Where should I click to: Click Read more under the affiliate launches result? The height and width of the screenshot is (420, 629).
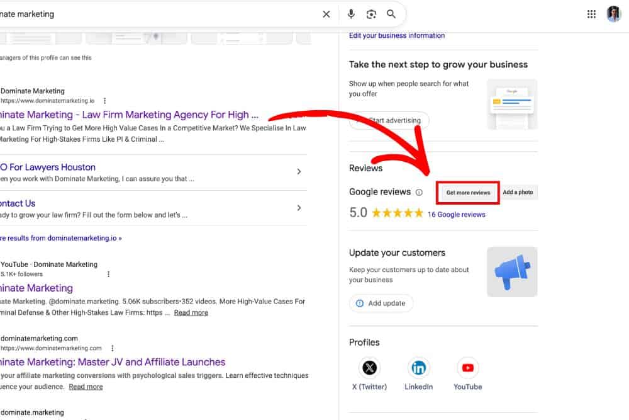click(x=86, y=387)
